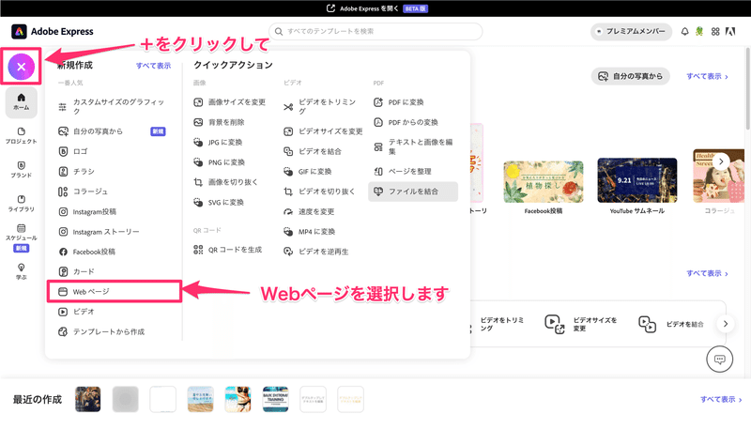Close the create menu with the X button
The width and height of the screenshot is (751, 429).
coord(21,67)
